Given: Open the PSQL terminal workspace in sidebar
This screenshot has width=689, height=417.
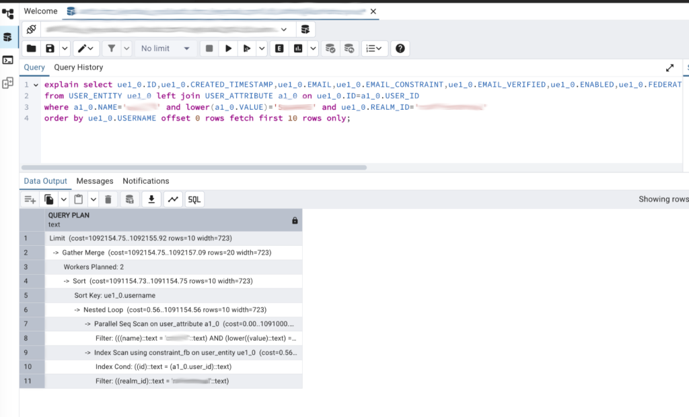Looking at the screenshot, I should (x=8, y=60).
